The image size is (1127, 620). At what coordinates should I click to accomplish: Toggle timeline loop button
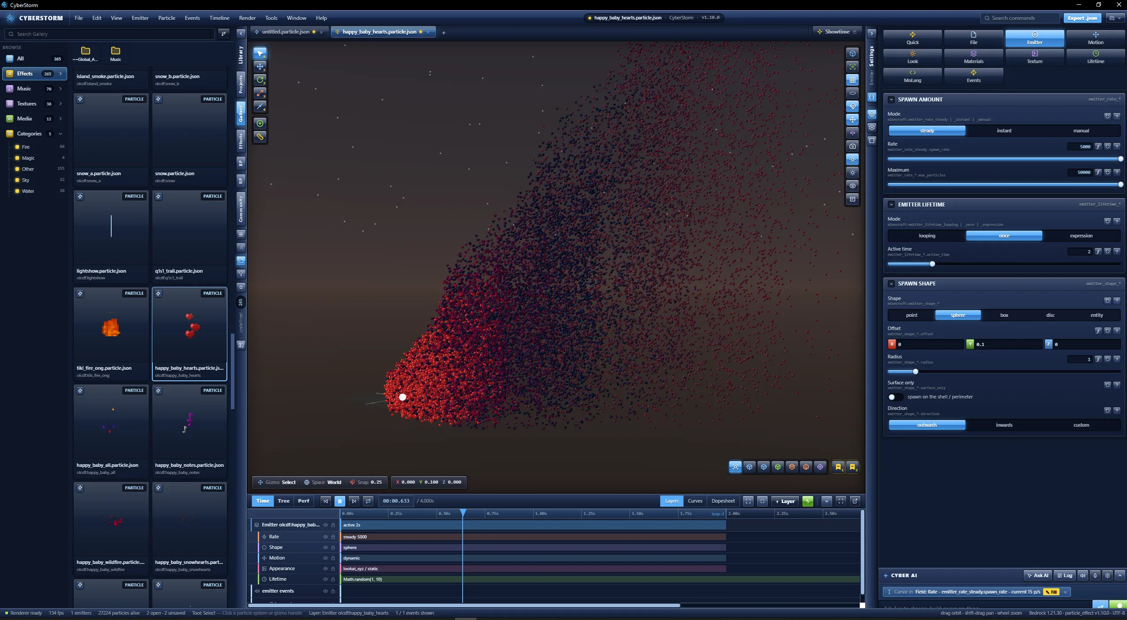[368, 501]
